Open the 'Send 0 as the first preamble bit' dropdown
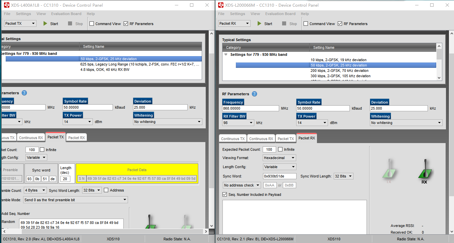 76,200
